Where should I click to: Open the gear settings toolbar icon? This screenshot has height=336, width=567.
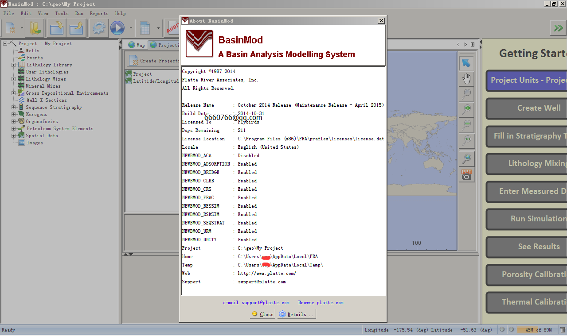pyautogui.click(x=98, y=28)
